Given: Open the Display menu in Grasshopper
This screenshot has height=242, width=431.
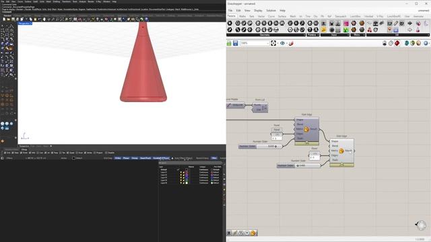Looking at the screenshot, I should pos(258,11).
